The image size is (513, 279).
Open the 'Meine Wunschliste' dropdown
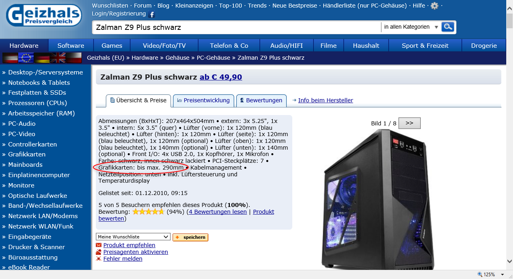click(133, 237)
